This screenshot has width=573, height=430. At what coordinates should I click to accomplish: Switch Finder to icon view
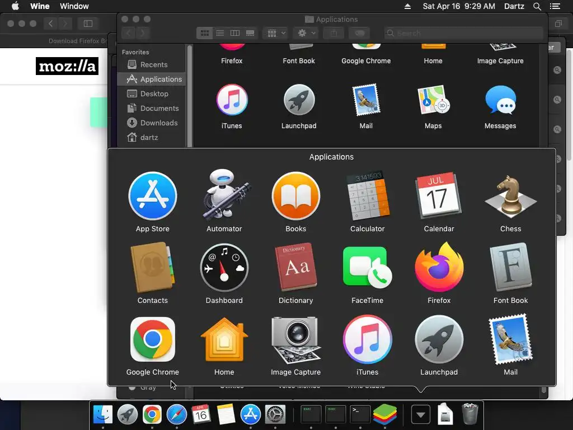(205, 33)
